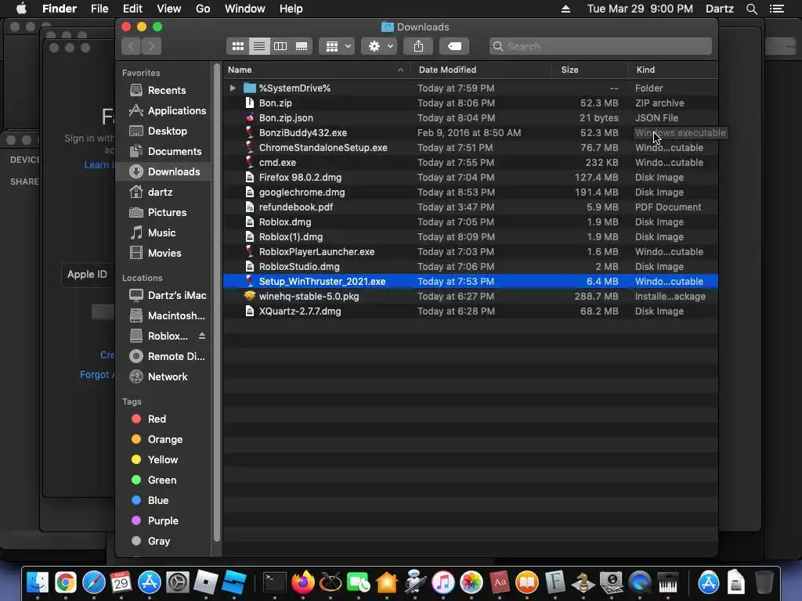Select the Bon.zip file

[471, 103]
